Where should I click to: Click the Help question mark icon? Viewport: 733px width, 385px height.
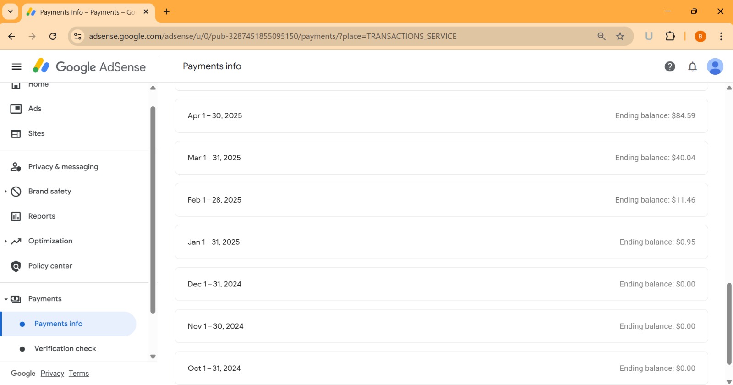[669, 66]
